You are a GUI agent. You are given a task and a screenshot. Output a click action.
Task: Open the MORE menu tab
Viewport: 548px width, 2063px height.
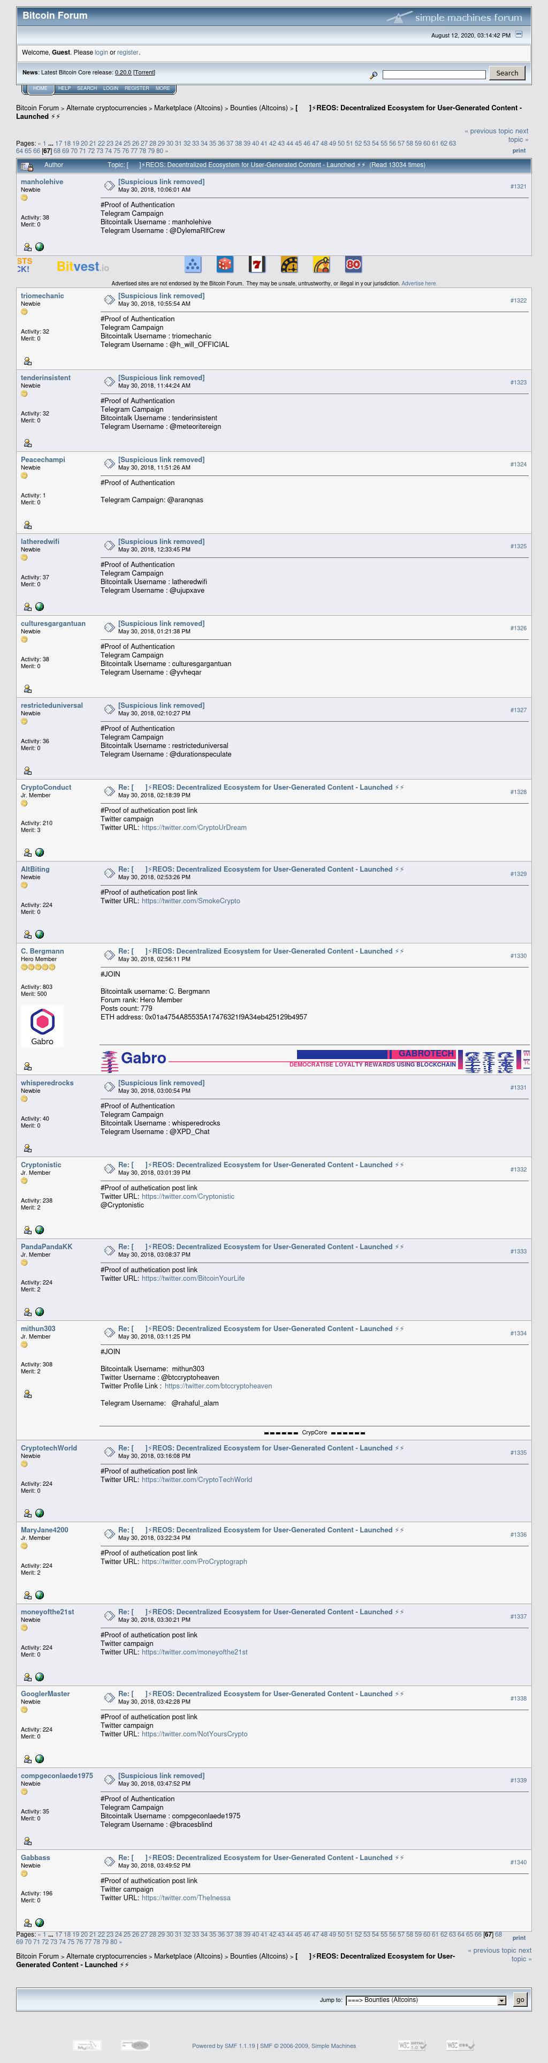click(162, 88)
